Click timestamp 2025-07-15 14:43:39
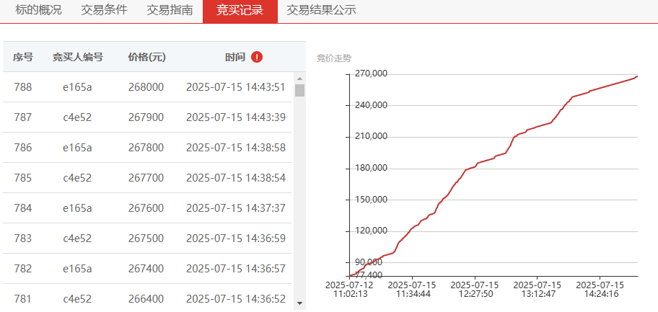This screenshot has height=312, width=658. point(236,117)
